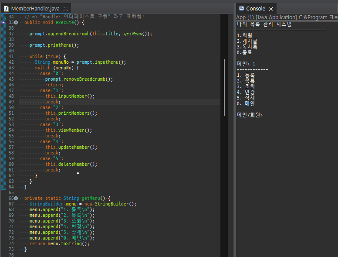The height and width of the screenshot is (257, 338).
Task: Close the Console view tab
Action: [271, 9]
